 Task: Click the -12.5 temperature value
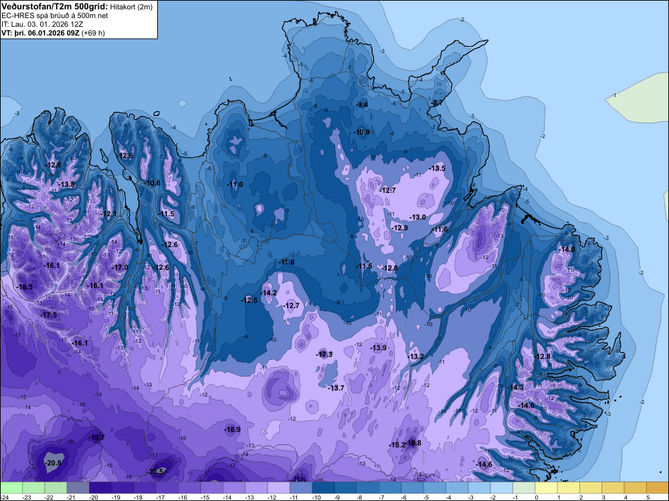click(249, 300)
